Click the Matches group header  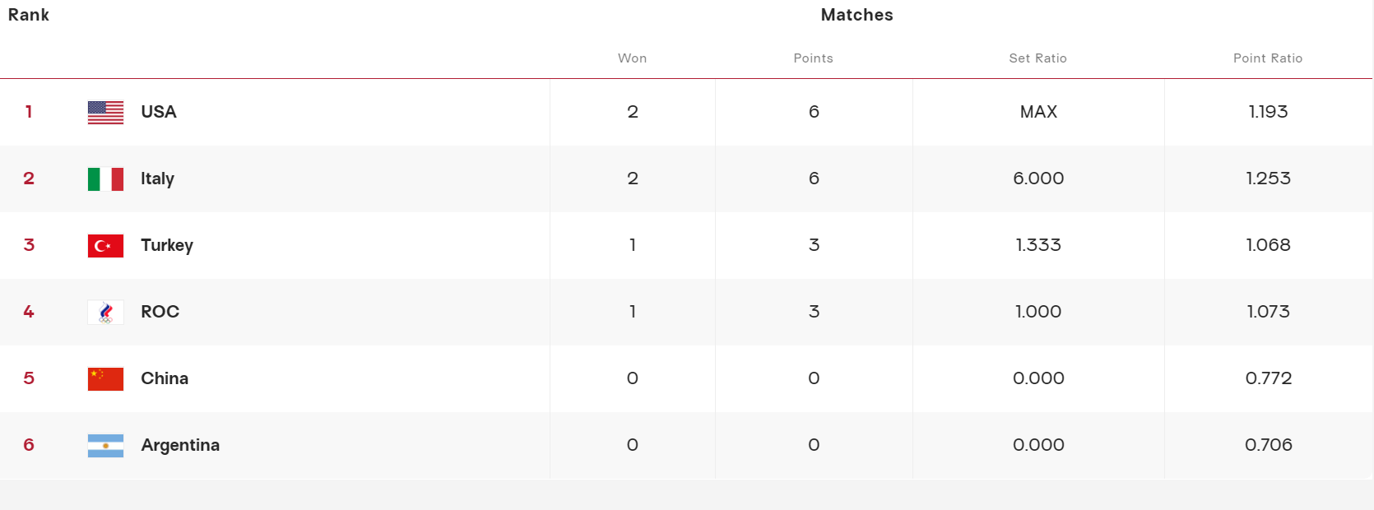856,15
